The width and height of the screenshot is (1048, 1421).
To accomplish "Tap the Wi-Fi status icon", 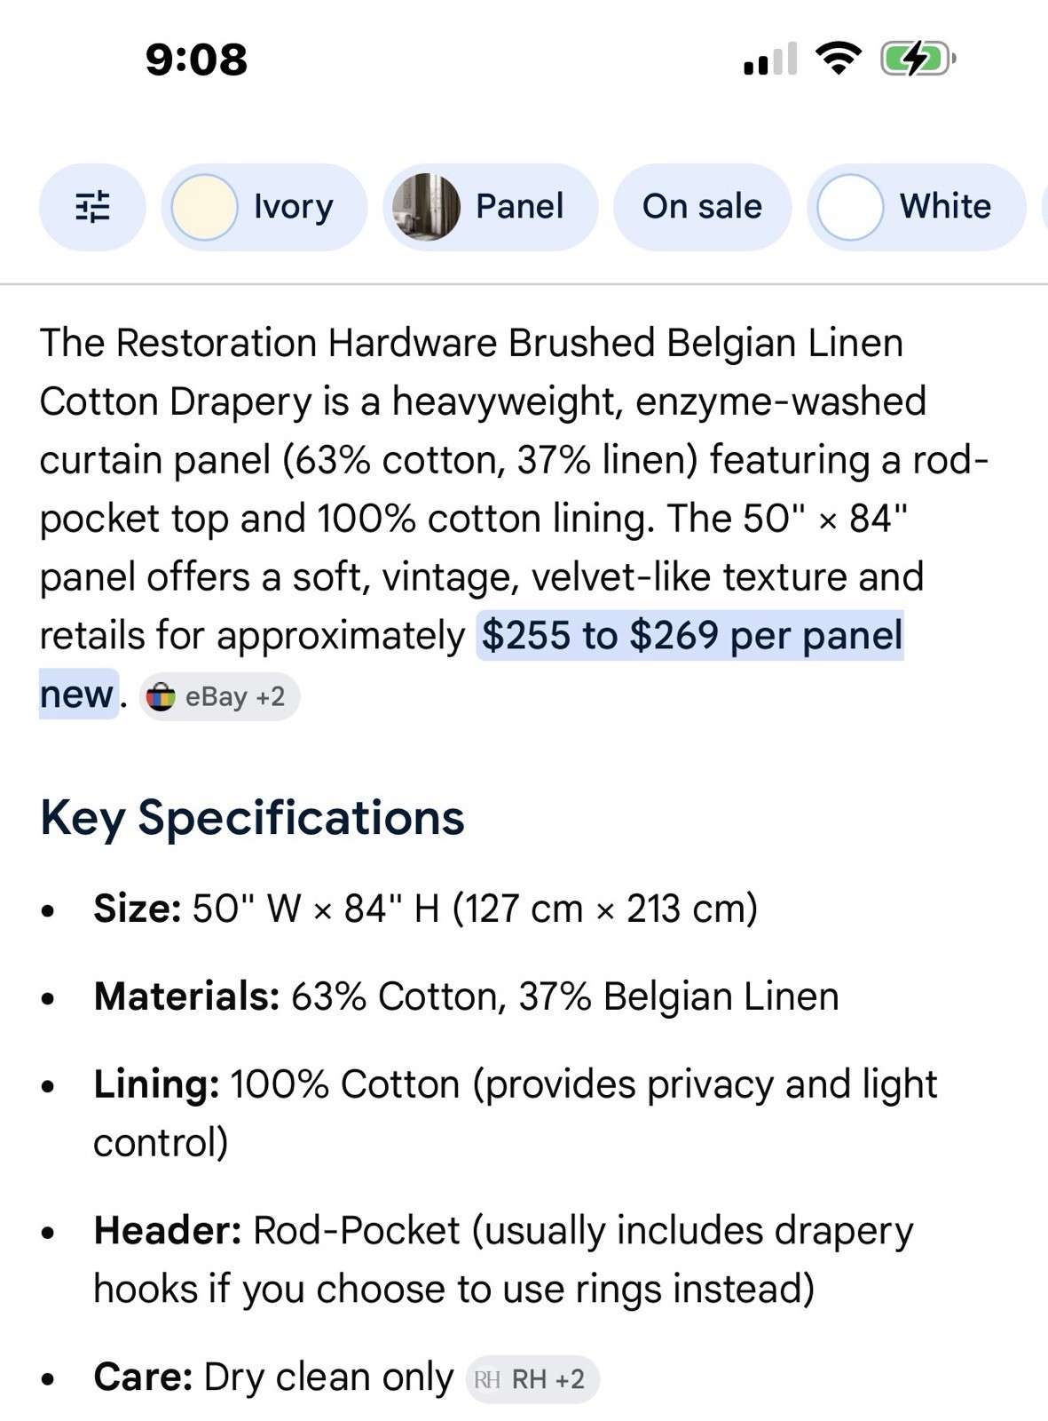I will 839,59.
